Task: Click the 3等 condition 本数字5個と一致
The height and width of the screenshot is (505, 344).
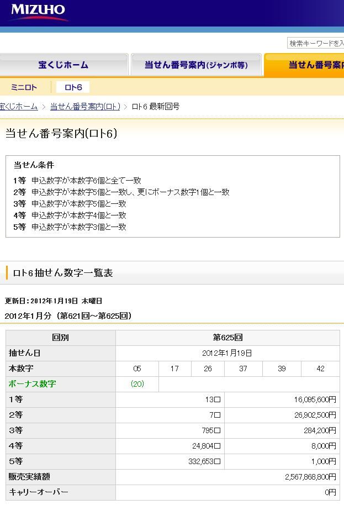Action: tap(70, 203)
